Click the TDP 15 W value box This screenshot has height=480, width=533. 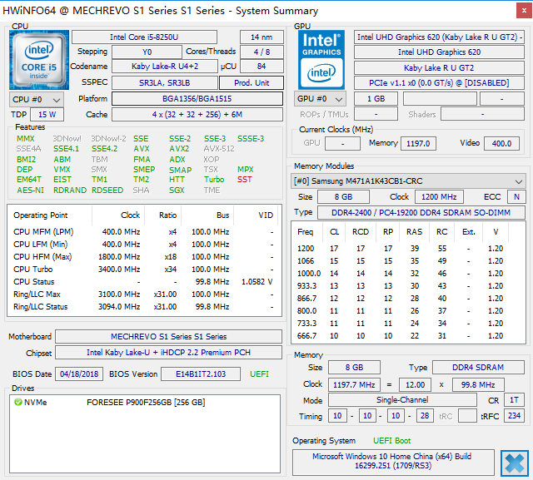pyautogui.click(x=47, y=115)
